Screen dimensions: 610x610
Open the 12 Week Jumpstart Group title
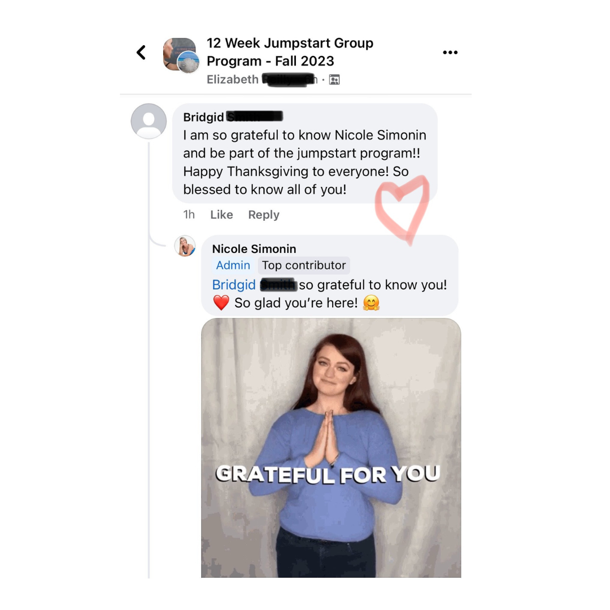tap(290, 52)
